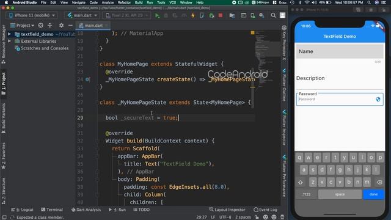Open Resource Manager side panel
This screenshot has width=391, height=220.
tap(4, 44)
